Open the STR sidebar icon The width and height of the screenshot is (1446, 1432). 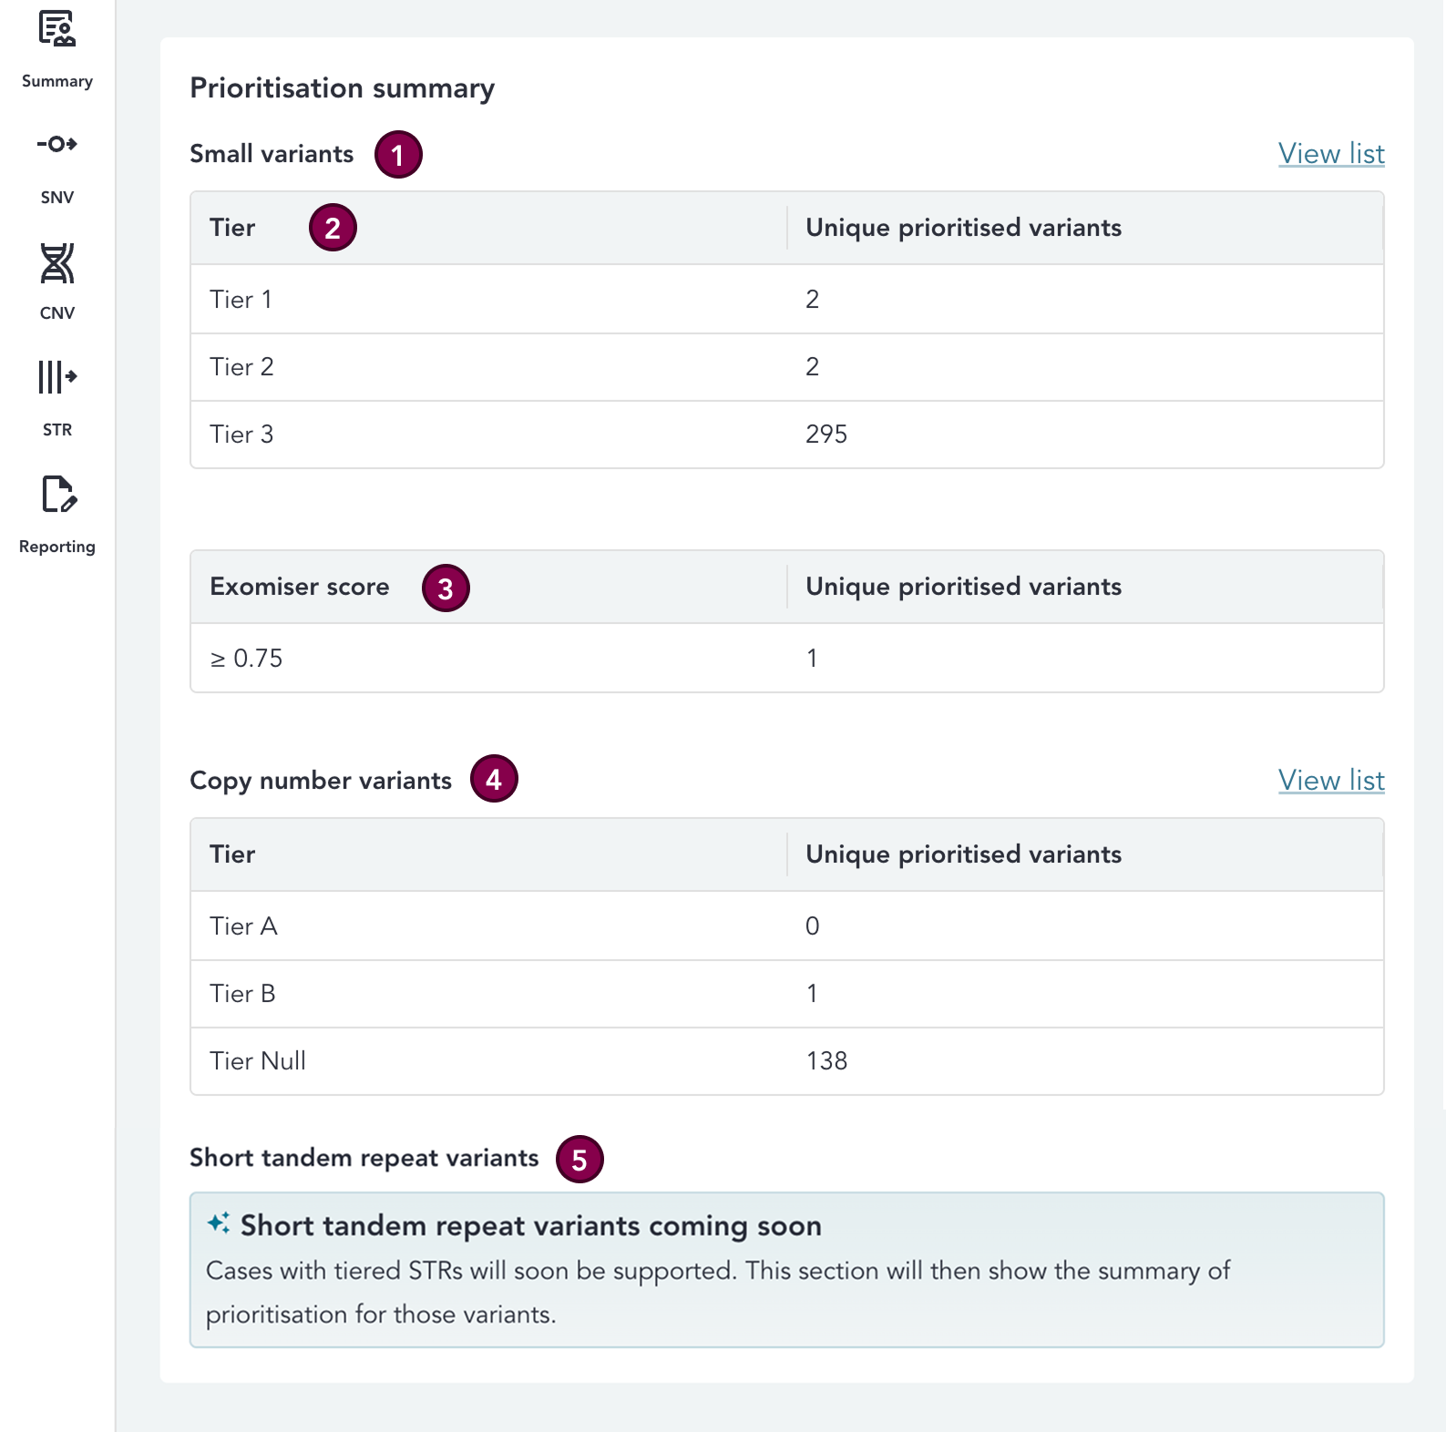click(56, 377)
